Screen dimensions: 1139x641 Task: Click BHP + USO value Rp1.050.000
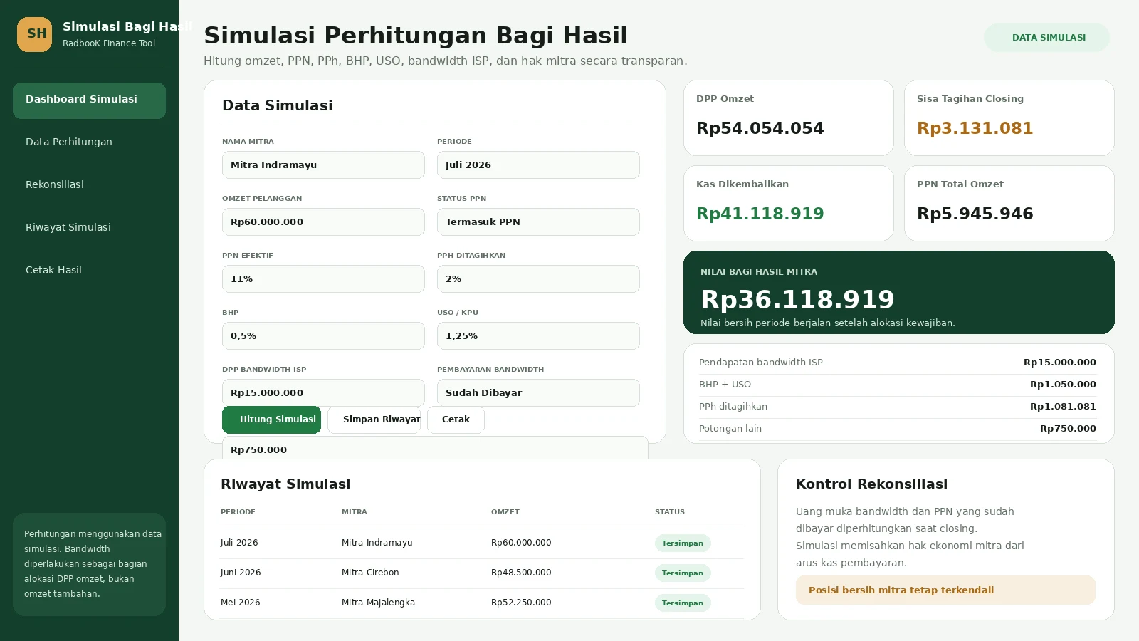[x=1063, y=385]
